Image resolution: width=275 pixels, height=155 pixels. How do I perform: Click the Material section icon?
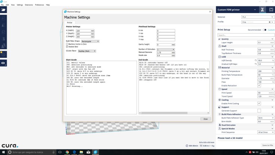coord(219,67)
